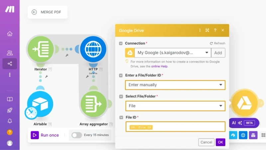Screen dimensions: 266x150
Task: Click the Make logo in the sidebar
Action: coord(10,9)
